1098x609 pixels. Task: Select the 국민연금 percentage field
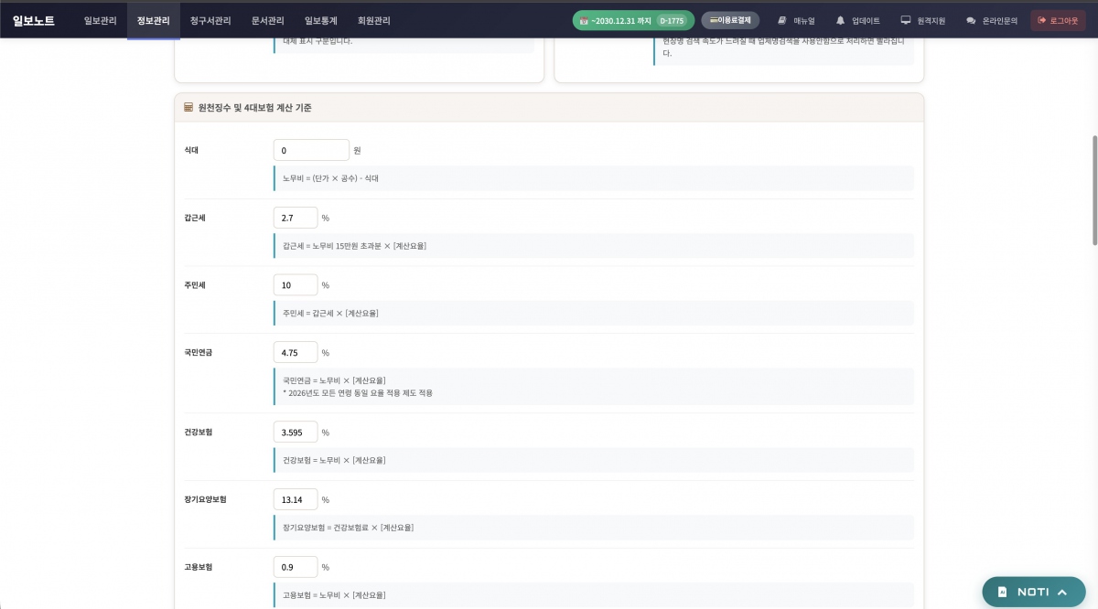coord(295,352)
